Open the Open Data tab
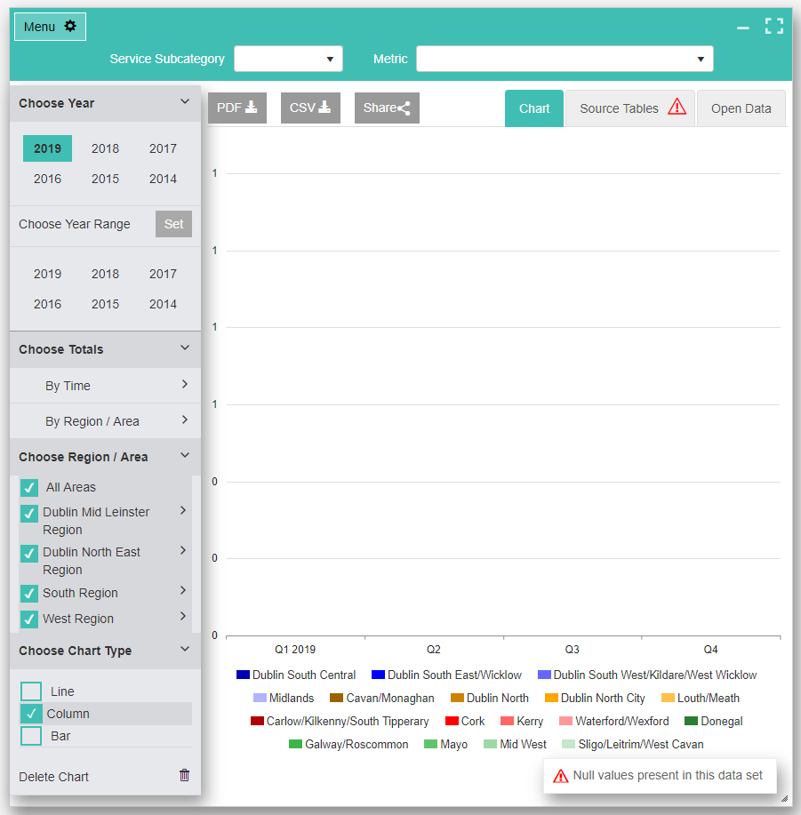The image size is (801, 815). click(741, 108)
